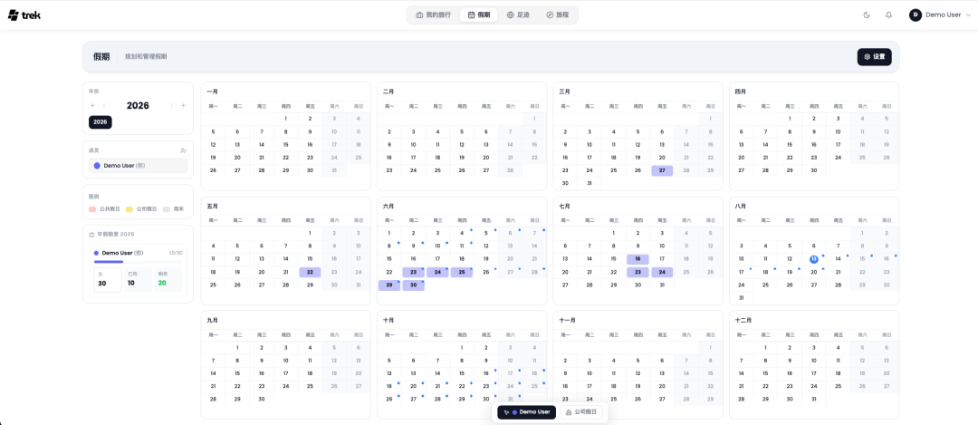
Task: Switch to the 足迹 tab
Action: coord(518,15)
